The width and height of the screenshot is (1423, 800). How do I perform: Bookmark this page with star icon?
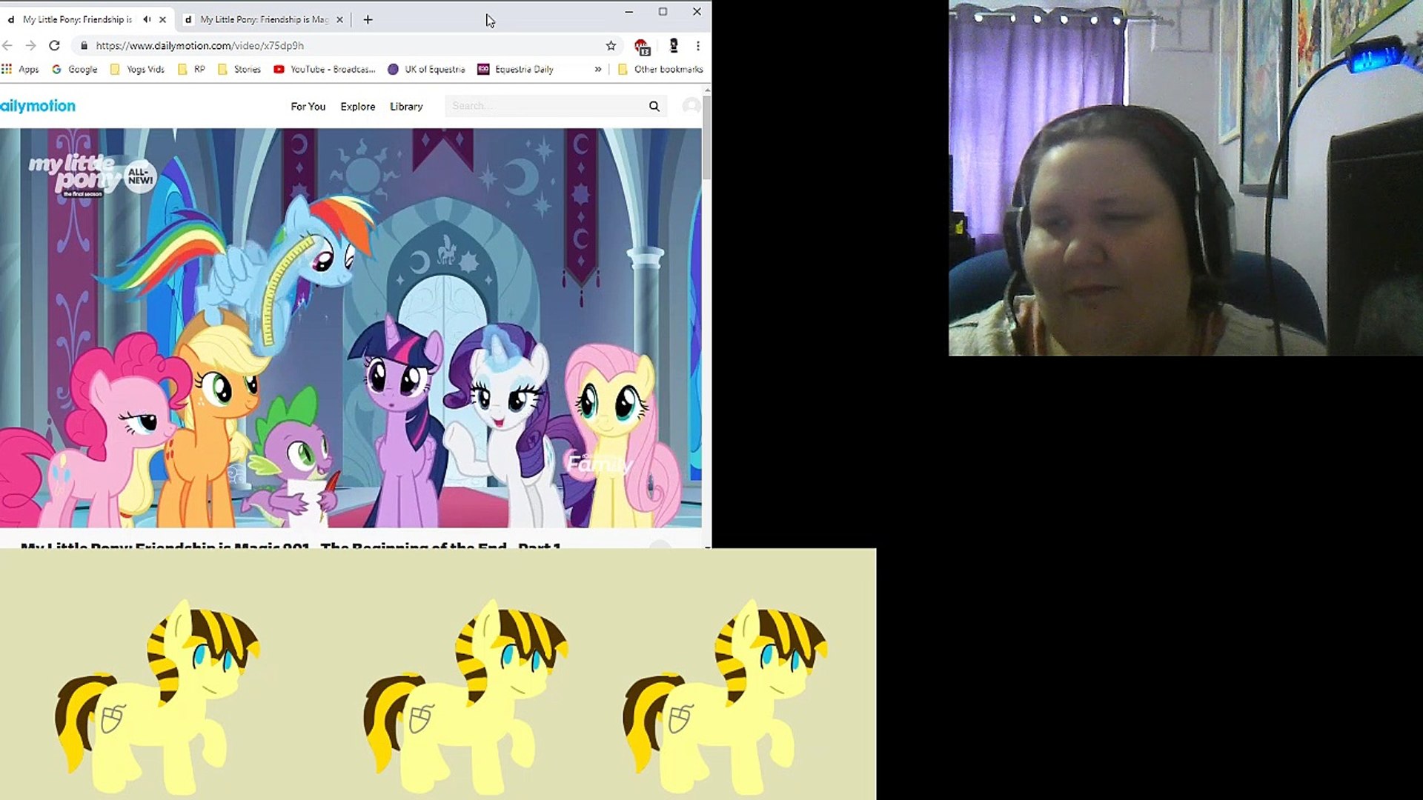click(x=611, y=46)
